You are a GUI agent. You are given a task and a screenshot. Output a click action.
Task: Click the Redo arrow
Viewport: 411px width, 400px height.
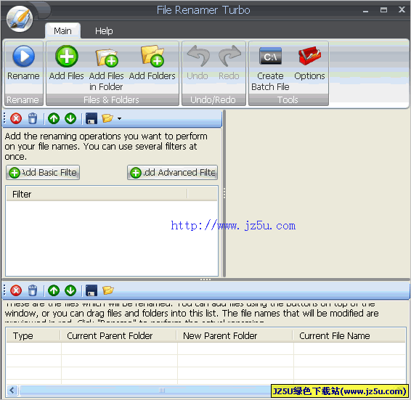click(x=229, y=56)
